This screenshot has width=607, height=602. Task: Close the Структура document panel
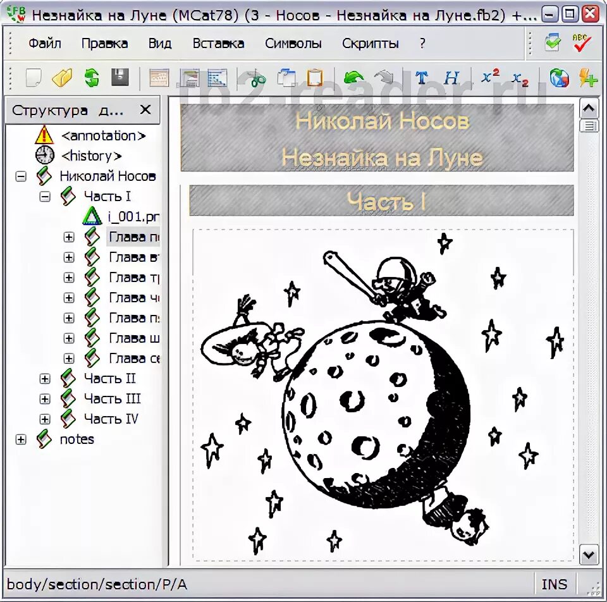pyautogui.click(x=145, y=110)
